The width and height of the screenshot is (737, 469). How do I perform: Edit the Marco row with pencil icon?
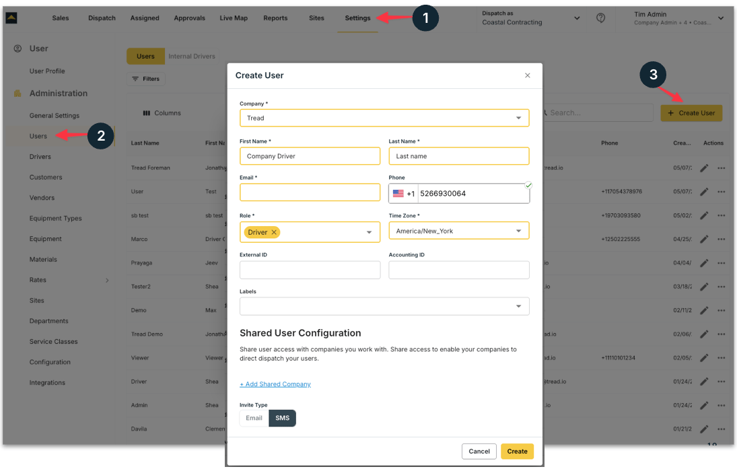click(703, 239)
